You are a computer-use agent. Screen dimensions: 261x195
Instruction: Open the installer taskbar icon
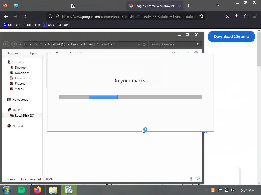coord(69,190)
